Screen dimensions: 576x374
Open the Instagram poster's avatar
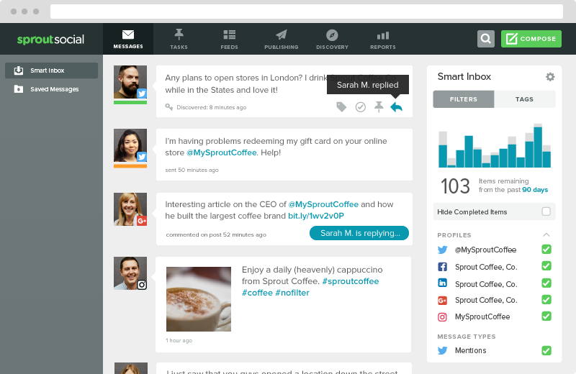130,273
